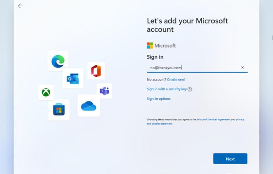Choose Sign in with a security key

tap(167, 89)
